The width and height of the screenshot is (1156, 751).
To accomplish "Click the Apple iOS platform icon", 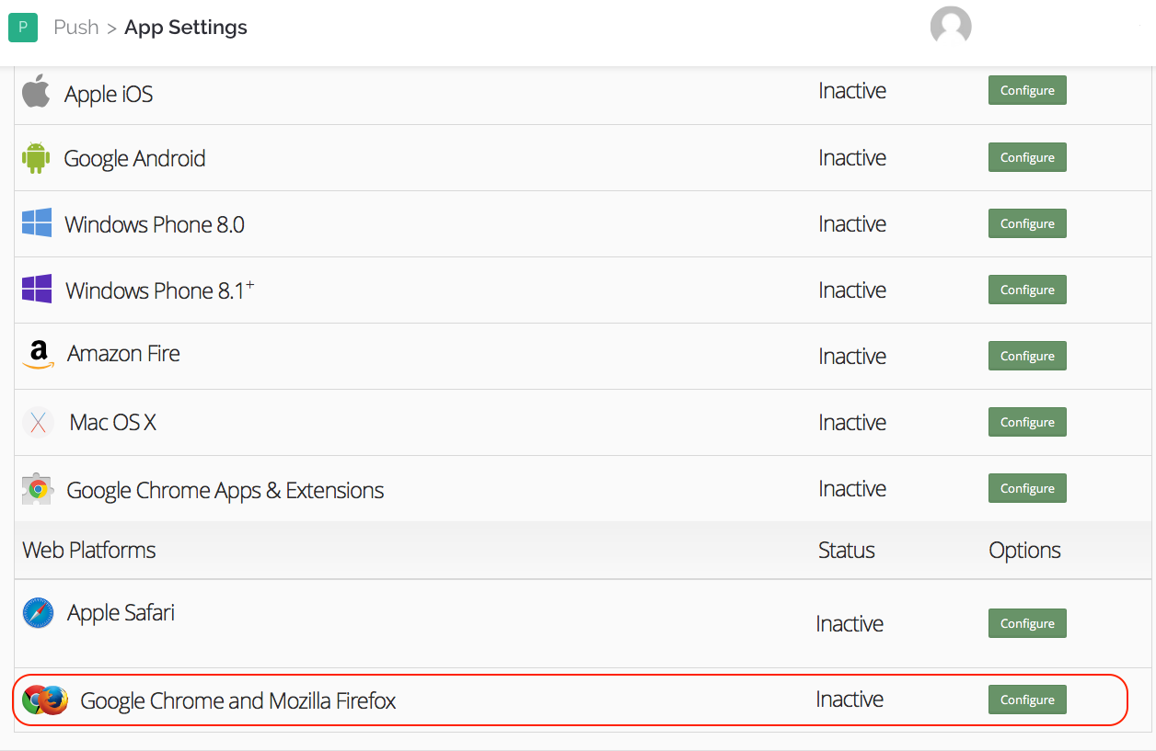I will (x=36, y=92).
